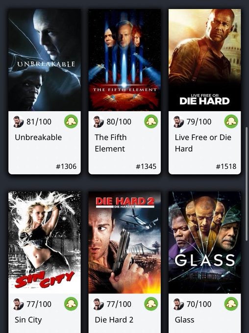Click the user avatar beside the 79/100 score

coord(178,121)
